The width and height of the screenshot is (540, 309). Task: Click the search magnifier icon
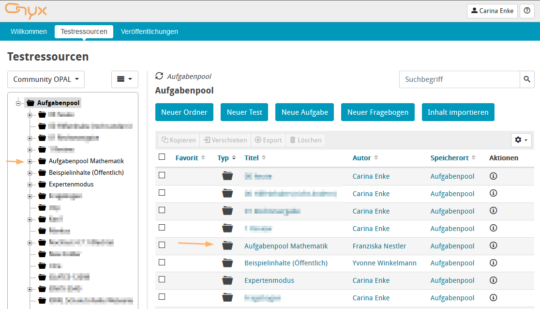(527, 79)
